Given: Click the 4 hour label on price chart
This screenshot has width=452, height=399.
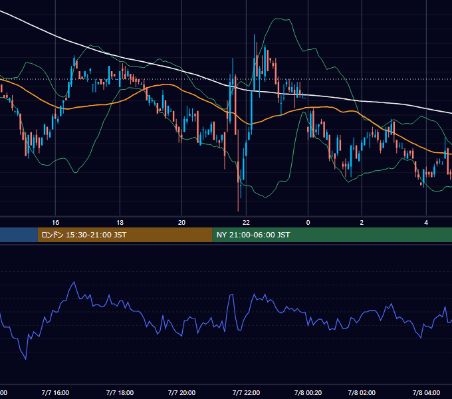Looking at the screenshot, I should coord(426,223).
